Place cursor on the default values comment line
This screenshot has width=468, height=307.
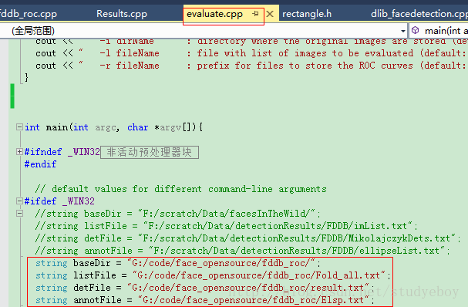coord(180,189)
